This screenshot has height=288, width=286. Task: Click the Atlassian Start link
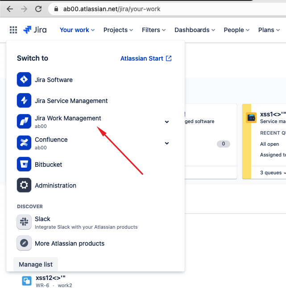(x=146, y=58)
